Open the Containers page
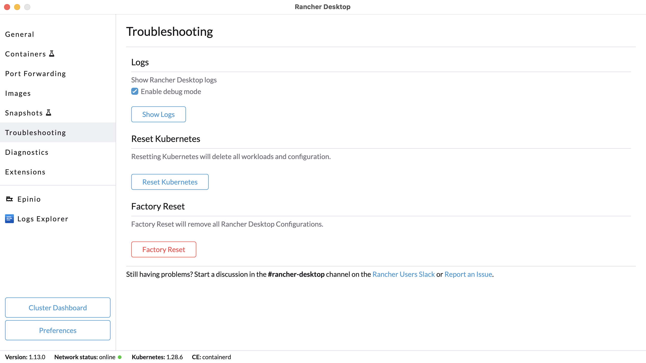The width and height of the screenshot is (646, 363). [58, 54]
